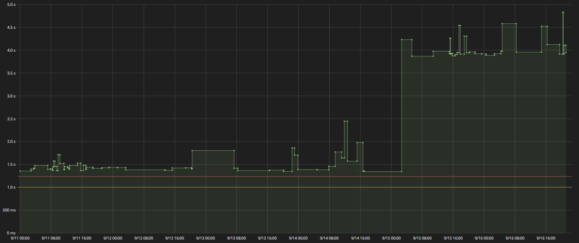
Task: Click the "1.0 s" y-axis label
Action: pyautogui.click(x=11, y=187)
